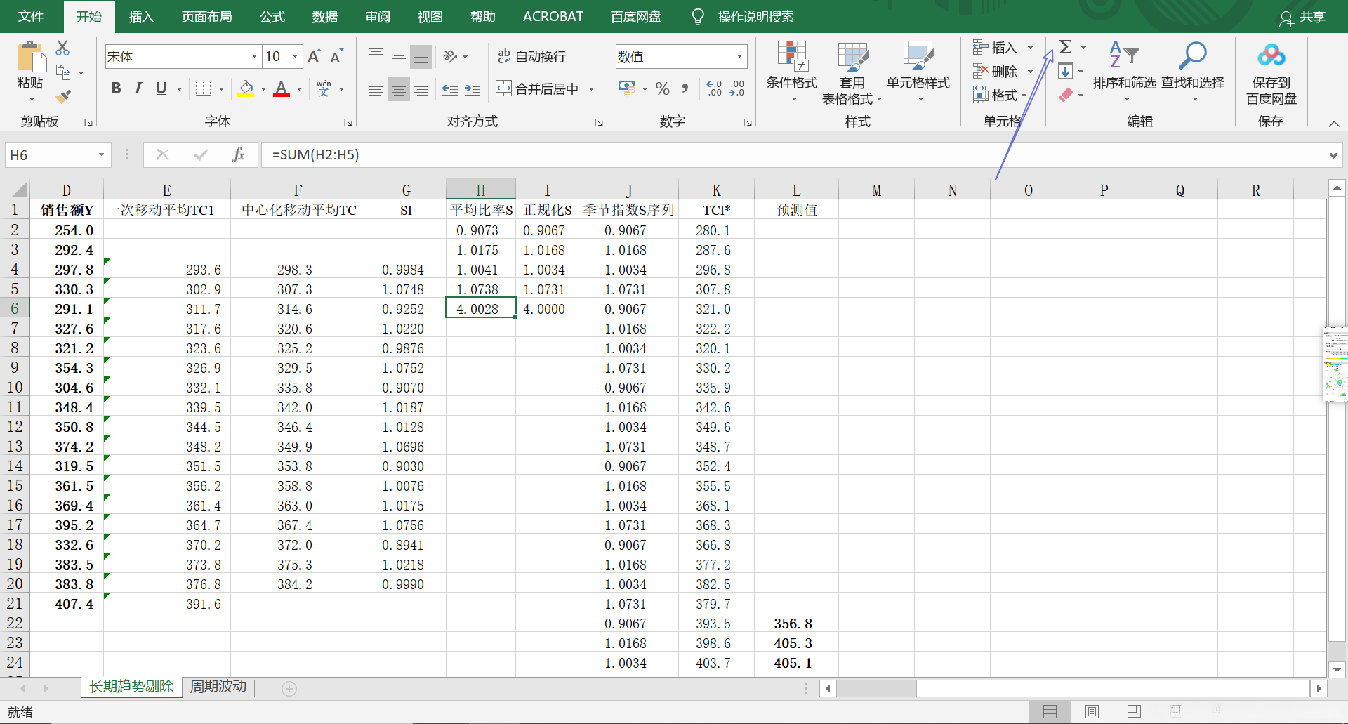Image resolution: width=1348 pixels, height=724 pixels.
Task: Switch to the 周期波动 sheet tab
Action: (218, 686)
